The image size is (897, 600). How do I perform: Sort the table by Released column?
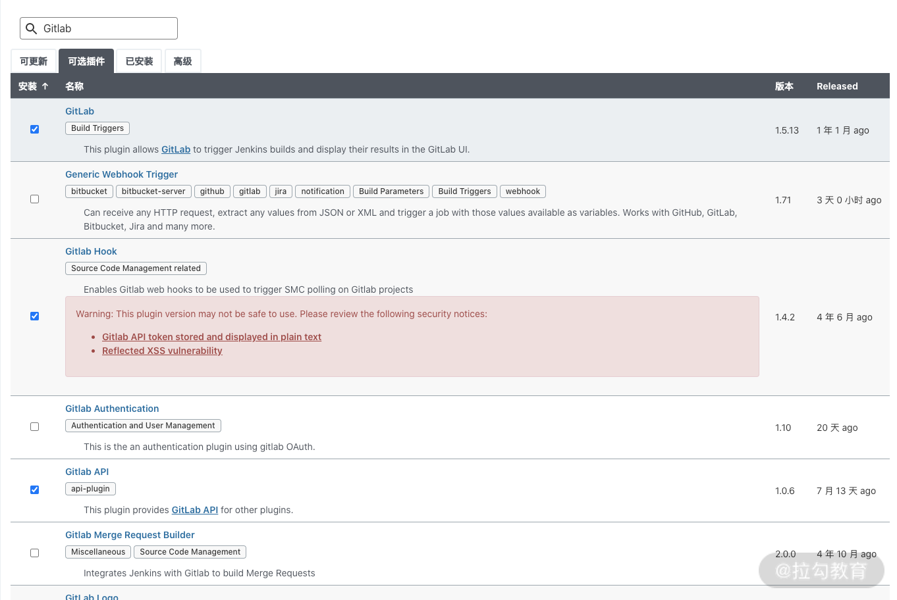[837, 86]
